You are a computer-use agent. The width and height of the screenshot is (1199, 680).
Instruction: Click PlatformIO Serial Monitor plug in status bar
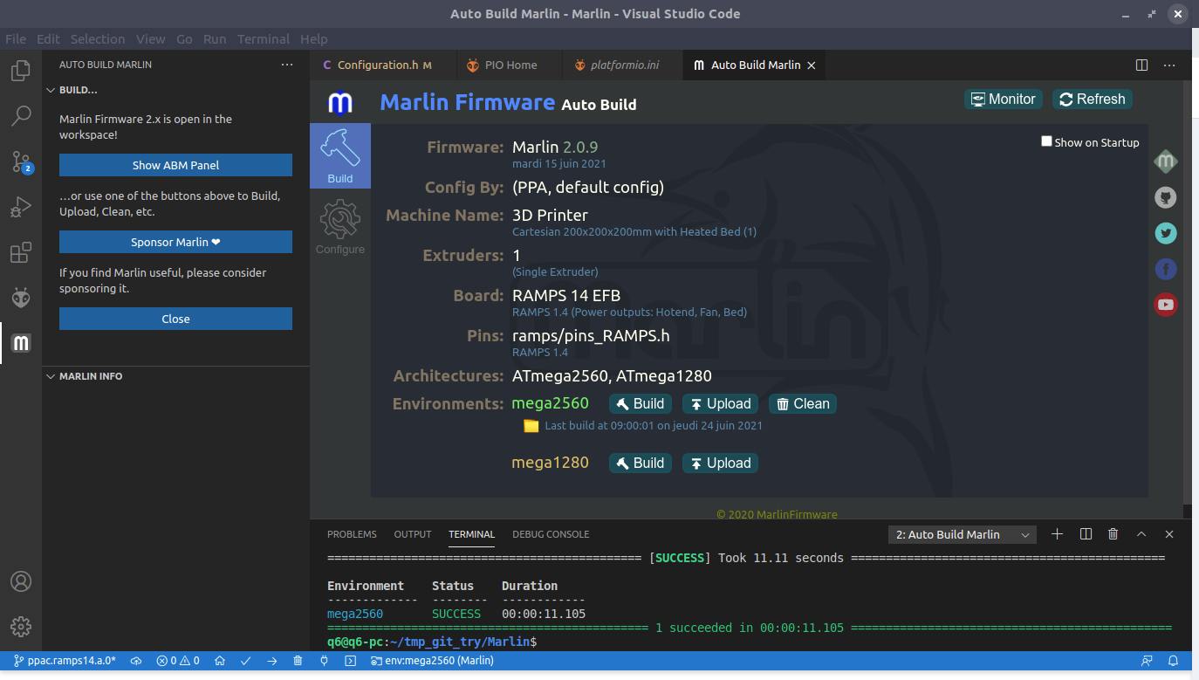tap(324, 661)
